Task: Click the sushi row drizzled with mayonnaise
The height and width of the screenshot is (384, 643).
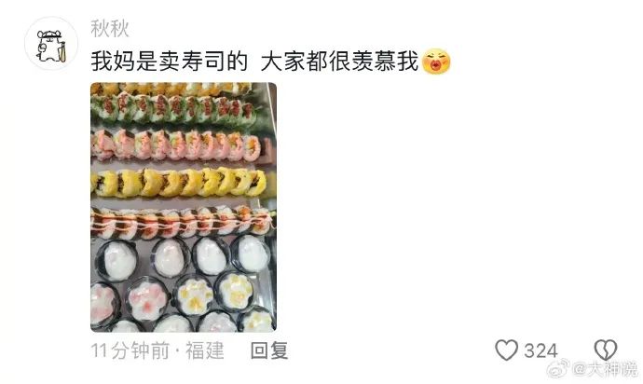Action: pos(181,223)
